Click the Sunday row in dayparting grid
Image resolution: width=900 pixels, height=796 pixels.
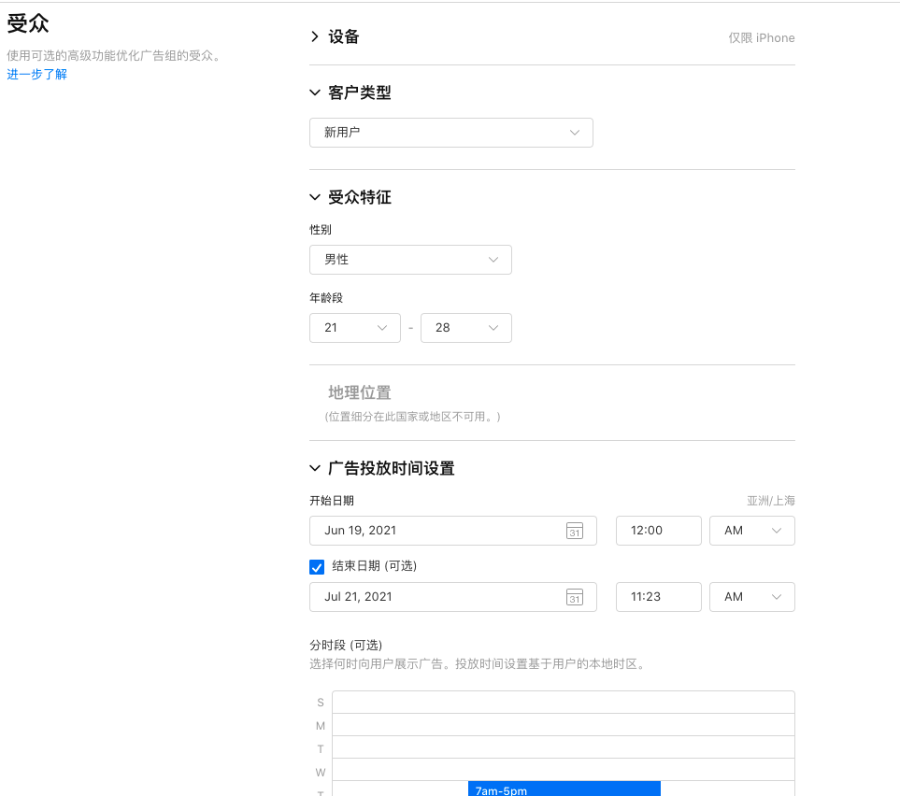pos(564,703)
